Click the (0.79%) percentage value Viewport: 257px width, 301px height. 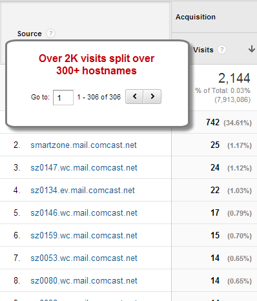click(240, 213)
